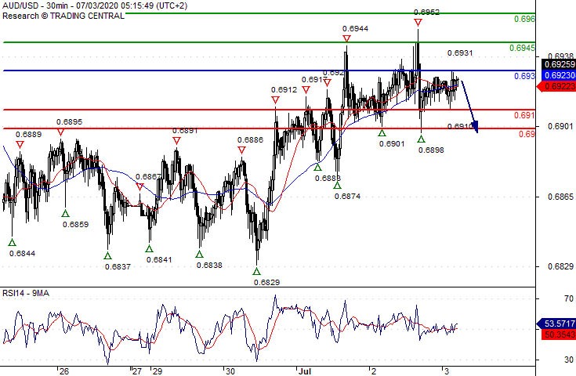This screenshot has width=576, height=376.
Task: Click the 0.6865 value on the price axis
Action: [x=560, y=197]
